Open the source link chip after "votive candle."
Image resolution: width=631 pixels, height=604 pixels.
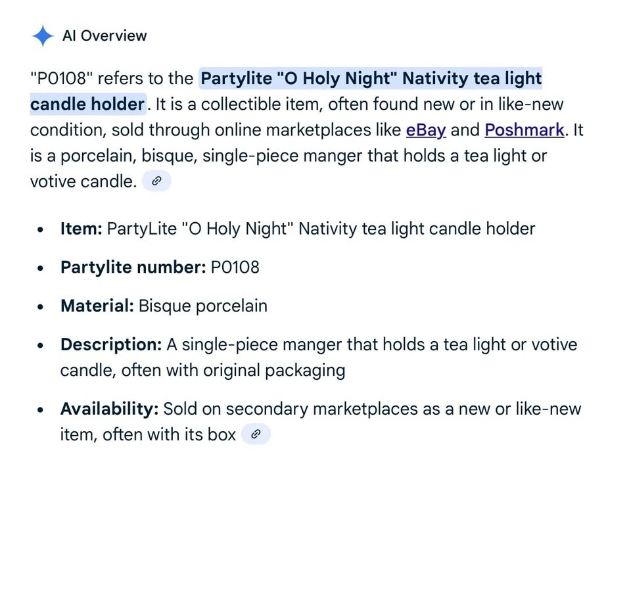tap(156, 181)
